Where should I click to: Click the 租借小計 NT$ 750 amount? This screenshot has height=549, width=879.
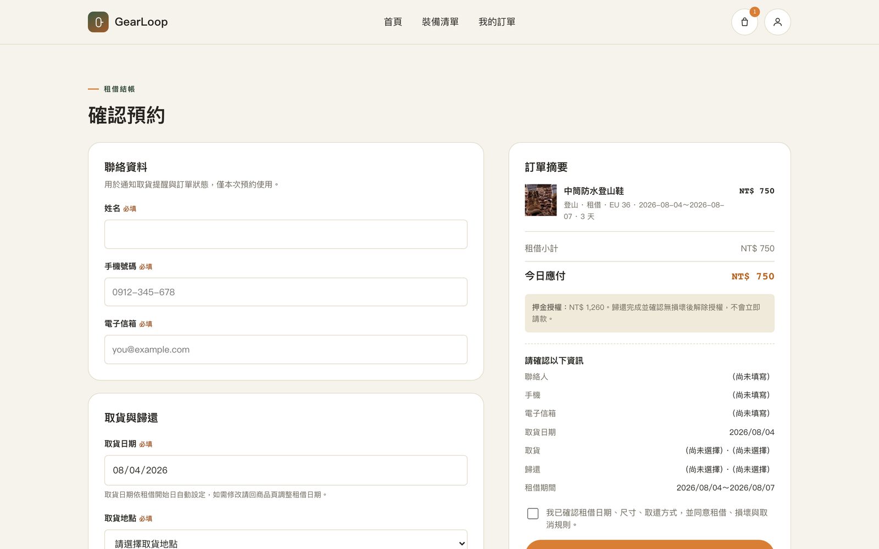[x=758, y=249]
